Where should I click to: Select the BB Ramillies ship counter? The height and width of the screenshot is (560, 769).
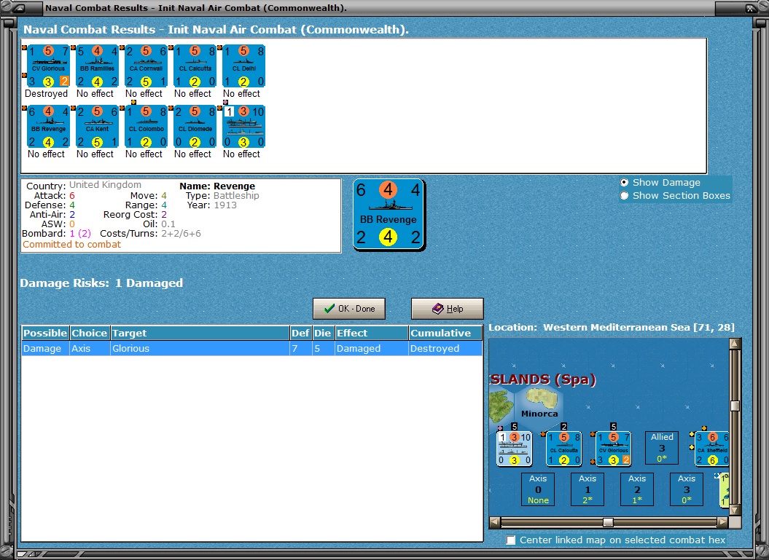click(x=97, y=66)
